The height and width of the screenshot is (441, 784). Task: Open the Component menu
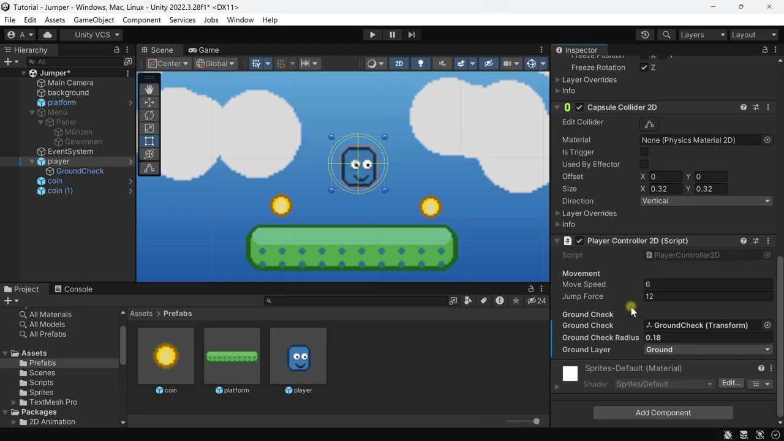click(x=141, y=20)
